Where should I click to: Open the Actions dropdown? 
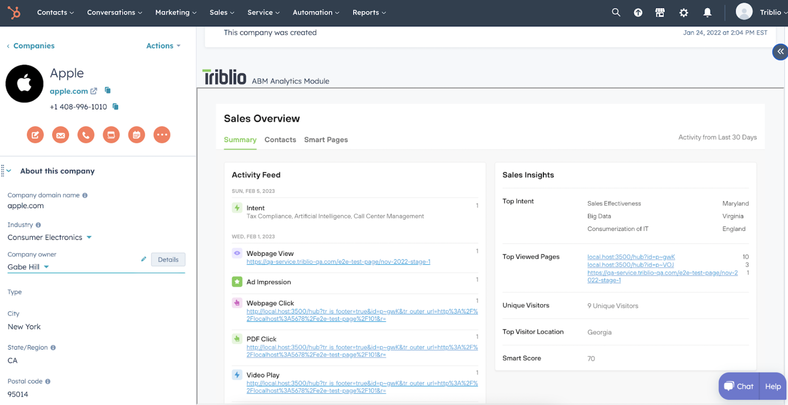click(x=163, y=46)
